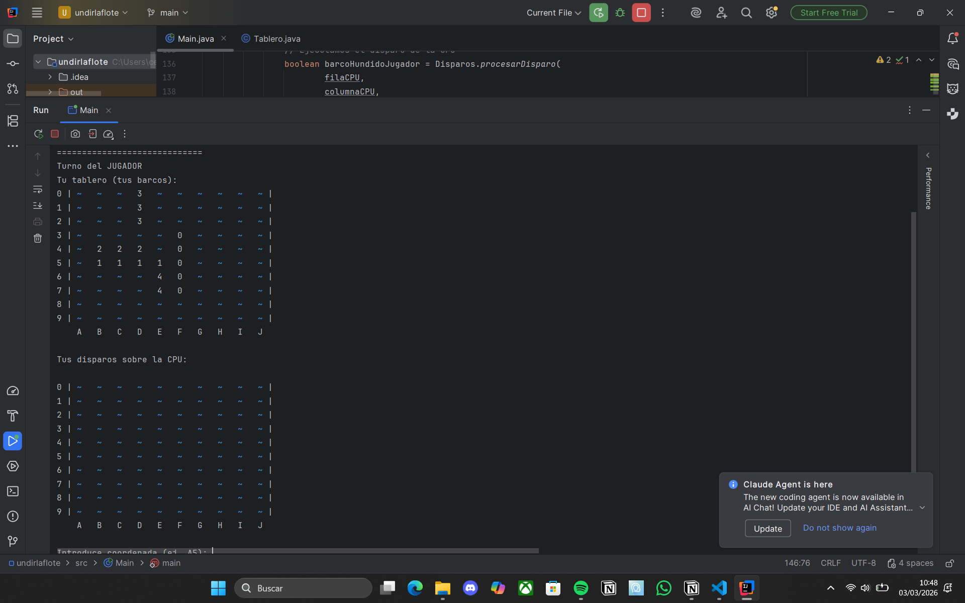Image resolution: width=965 pixels, height=603 pixels.
Task: Expand the .idea folder in project tree
Action: [x=50, y=77]
